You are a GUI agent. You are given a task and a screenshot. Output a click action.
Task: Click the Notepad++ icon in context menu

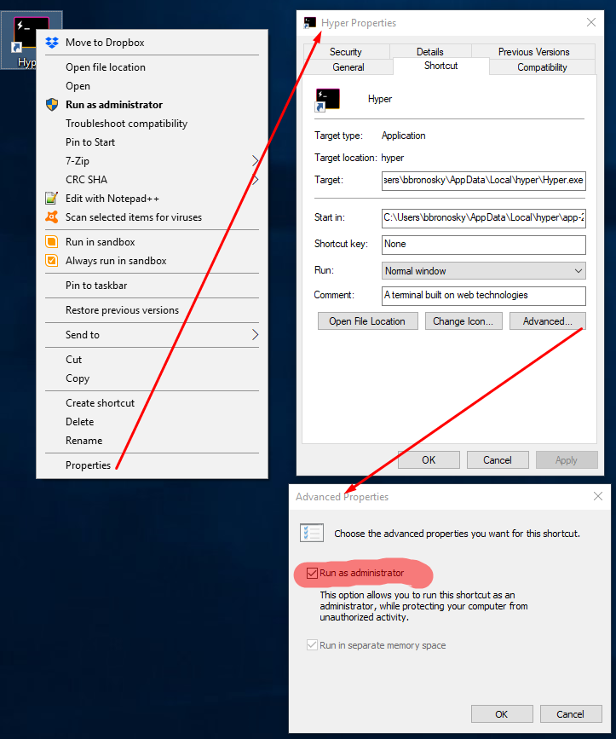52,199
